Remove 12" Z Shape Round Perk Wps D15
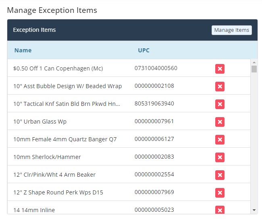 click(x=220, y=193)
